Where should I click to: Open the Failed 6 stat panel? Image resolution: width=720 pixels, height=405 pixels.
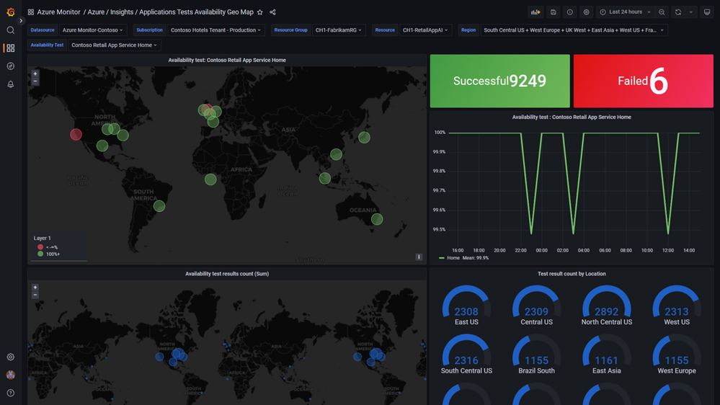tap(644, 81)
